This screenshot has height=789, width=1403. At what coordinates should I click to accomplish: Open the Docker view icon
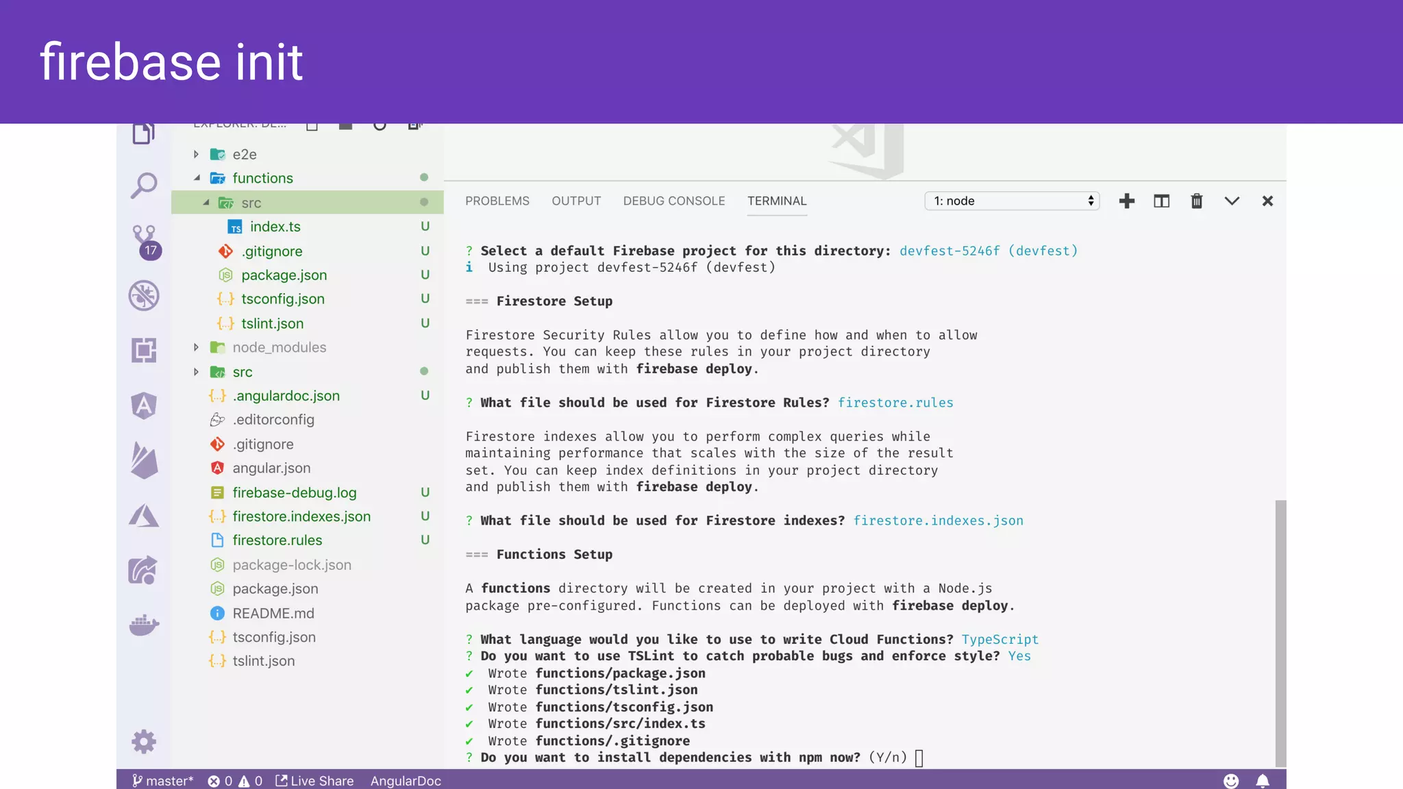click(x=144, y=625)
